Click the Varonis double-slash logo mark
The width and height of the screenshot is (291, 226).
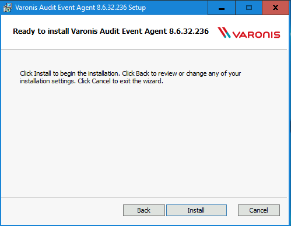click(x=224, y=33)
